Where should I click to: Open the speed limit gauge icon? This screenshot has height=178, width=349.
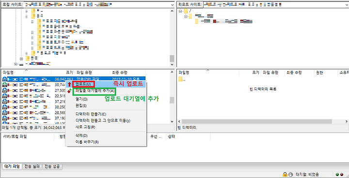[290, 175]
